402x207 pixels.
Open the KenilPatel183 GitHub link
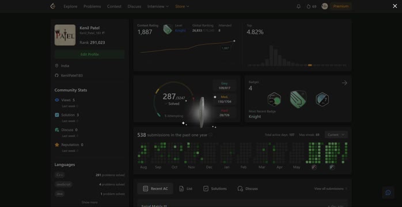click(x=71, y=75)
